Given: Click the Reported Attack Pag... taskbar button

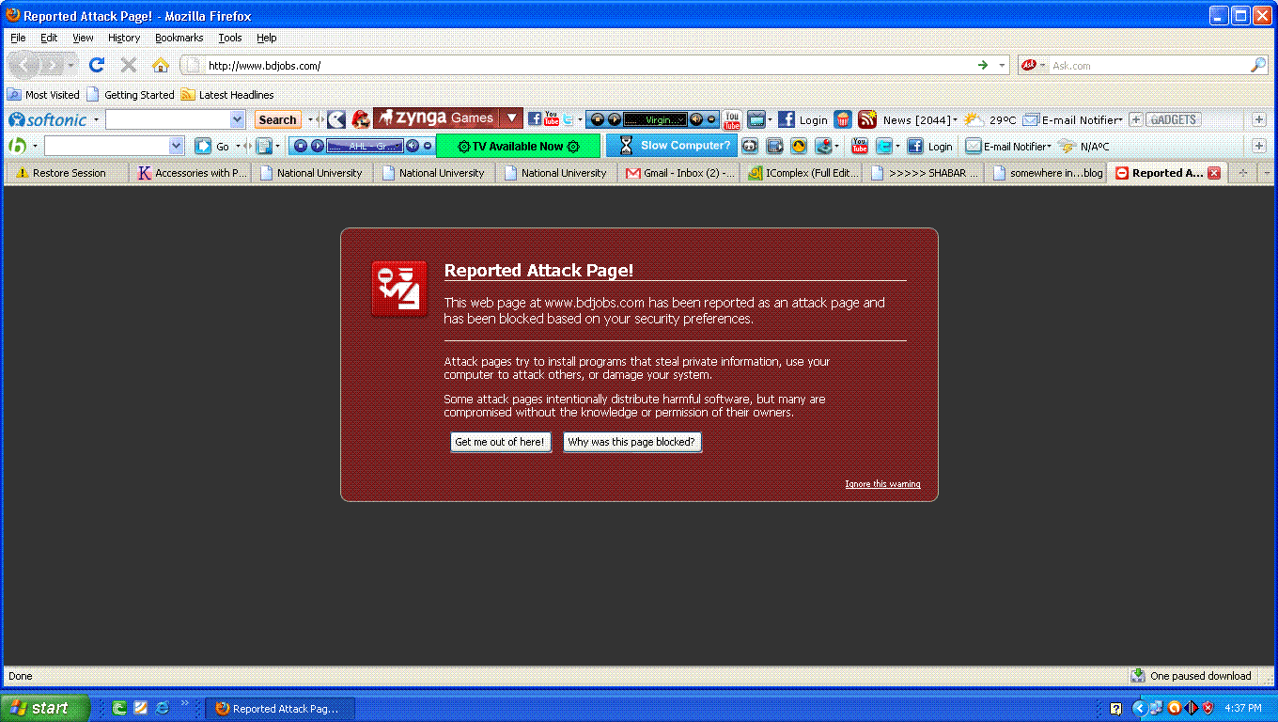Looking at the screenshot, I should point(280,708).
